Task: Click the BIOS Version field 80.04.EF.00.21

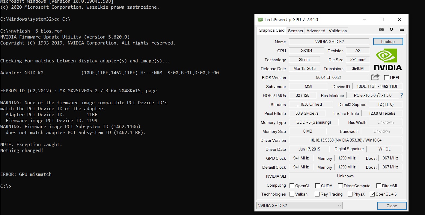Action: [329, 77]
